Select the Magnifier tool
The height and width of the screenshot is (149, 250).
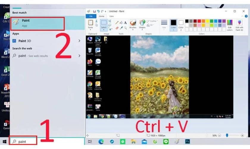(x=125, y=28)
